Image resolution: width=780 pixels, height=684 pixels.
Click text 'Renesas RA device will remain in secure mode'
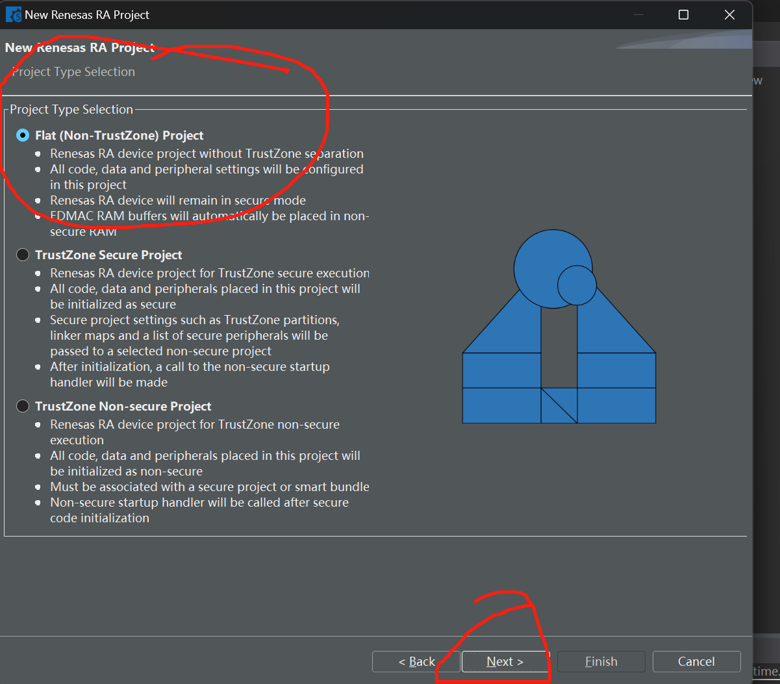[x=178, y=200]
